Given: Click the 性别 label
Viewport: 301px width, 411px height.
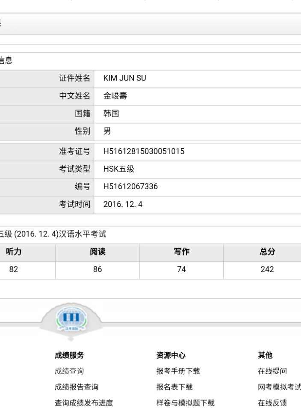Looking at the screenshot, I should (83, 131).
